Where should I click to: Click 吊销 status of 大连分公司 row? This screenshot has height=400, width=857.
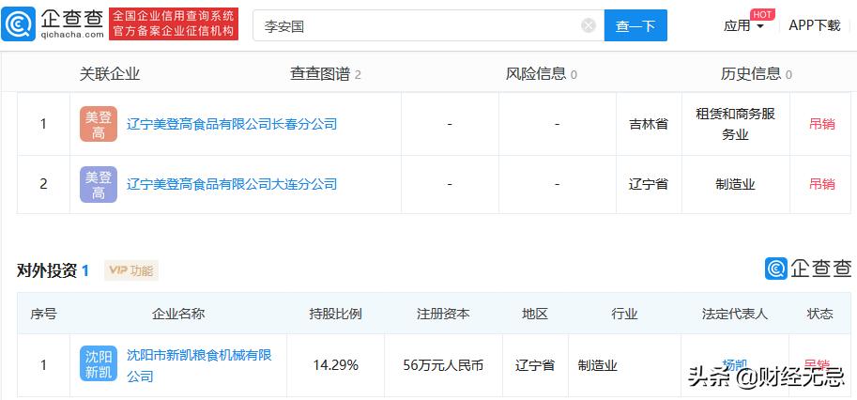tap(822, 184)
